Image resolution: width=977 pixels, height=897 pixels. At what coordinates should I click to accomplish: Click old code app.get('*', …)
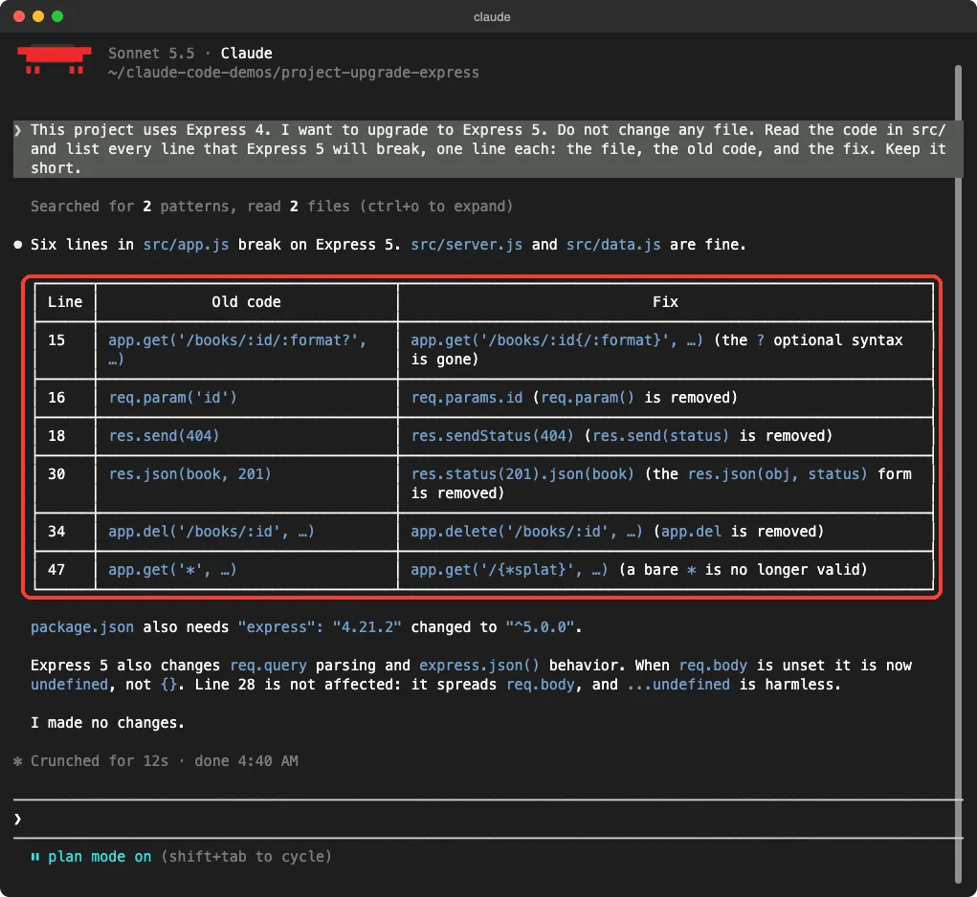pyautogui.click(x=172, y=570)
